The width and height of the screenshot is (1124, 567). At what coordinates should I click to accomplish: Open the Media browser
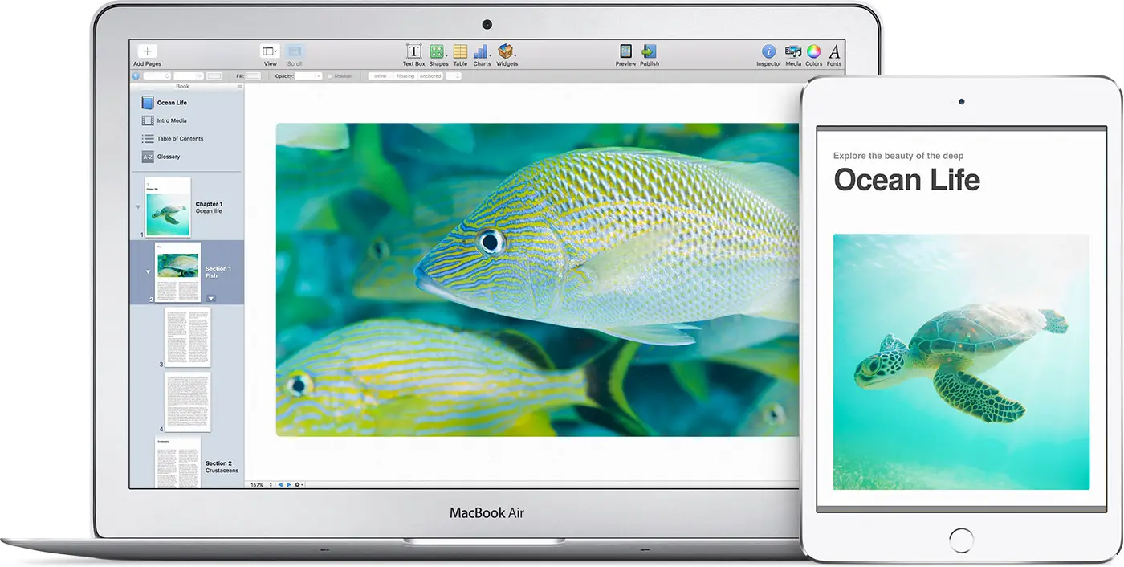coord(793,51)
